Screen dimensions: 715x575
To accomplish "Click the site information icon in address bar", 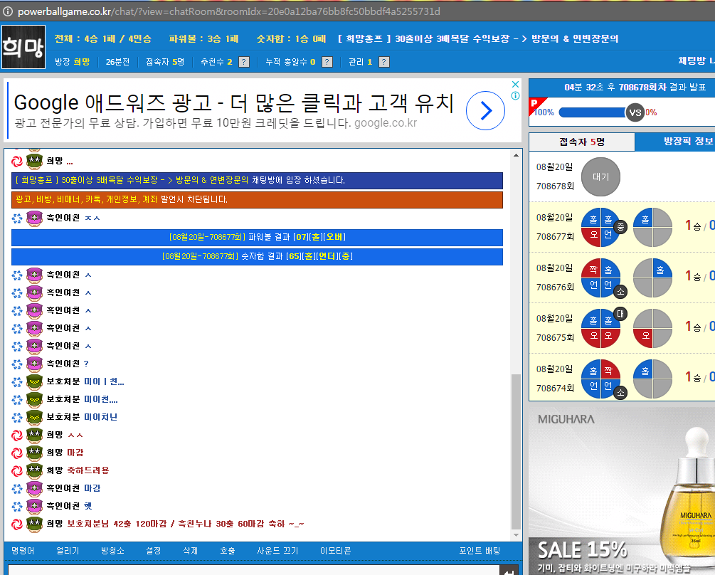I will (7, 11).
